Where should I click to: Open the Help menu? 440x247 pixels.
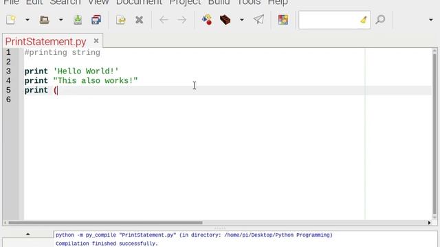click(x=278, y=2)
